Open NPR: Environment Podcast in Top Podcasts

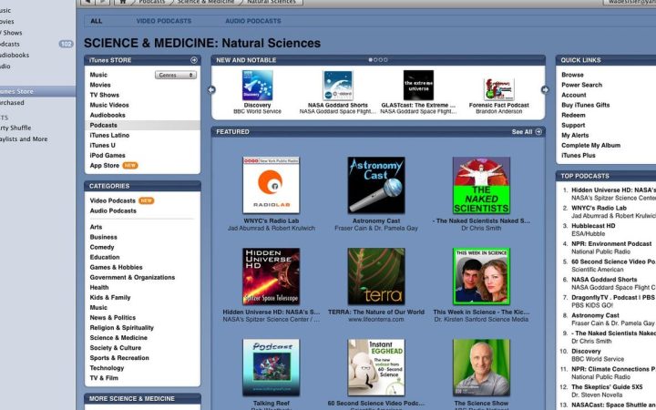[611, 243]
